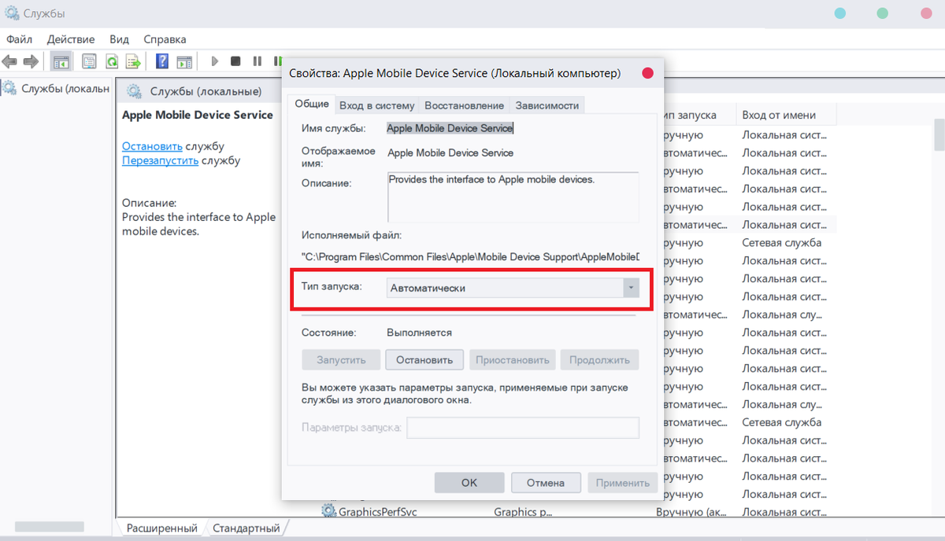Image resolution: width=945 pixels, height=541 pixels.
Task: Click the Forward arrow toolbar icon
Action: pyautogui.click(x=31, y=61)
